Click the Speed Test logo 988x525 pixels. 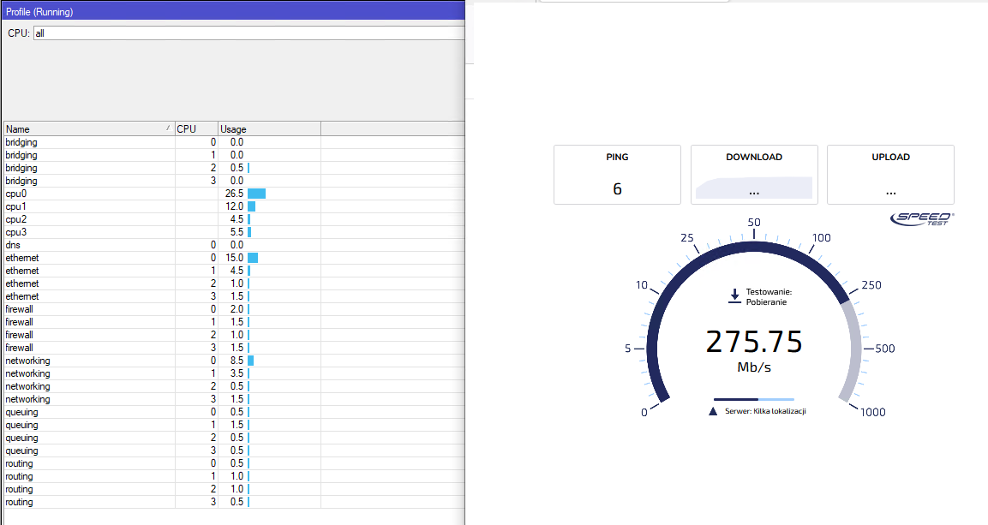point(923,218)
